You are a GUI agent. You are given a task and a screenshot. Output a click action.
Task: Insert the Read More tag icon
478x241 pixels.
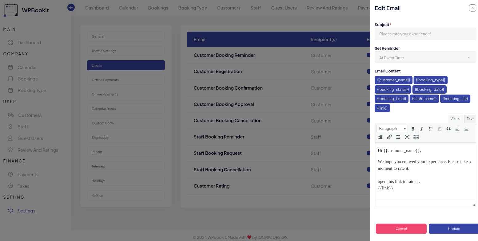coord(398,137)
